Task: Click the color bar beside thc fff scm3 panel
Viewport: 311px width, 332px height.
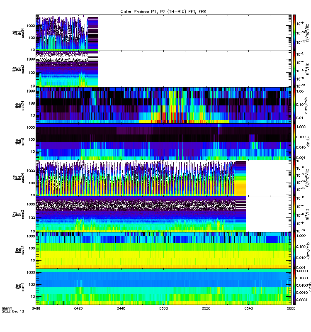Action: pyautogui.click(x=294, y=214)
